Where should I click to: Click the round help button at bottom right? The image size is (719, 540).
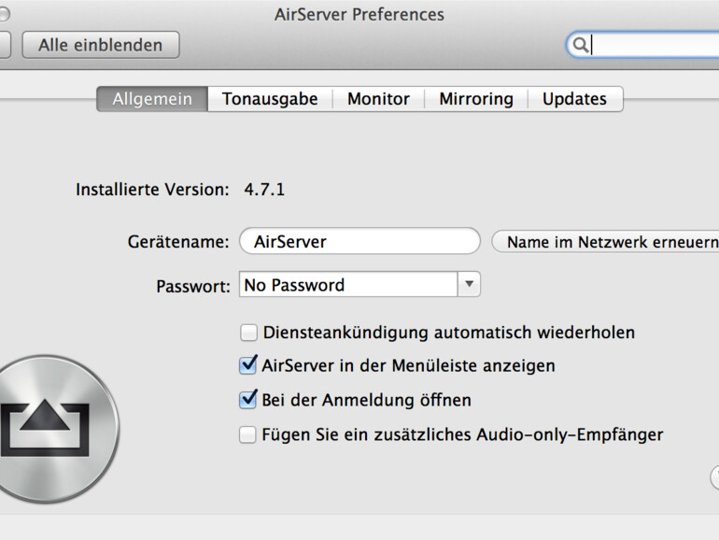714,478
